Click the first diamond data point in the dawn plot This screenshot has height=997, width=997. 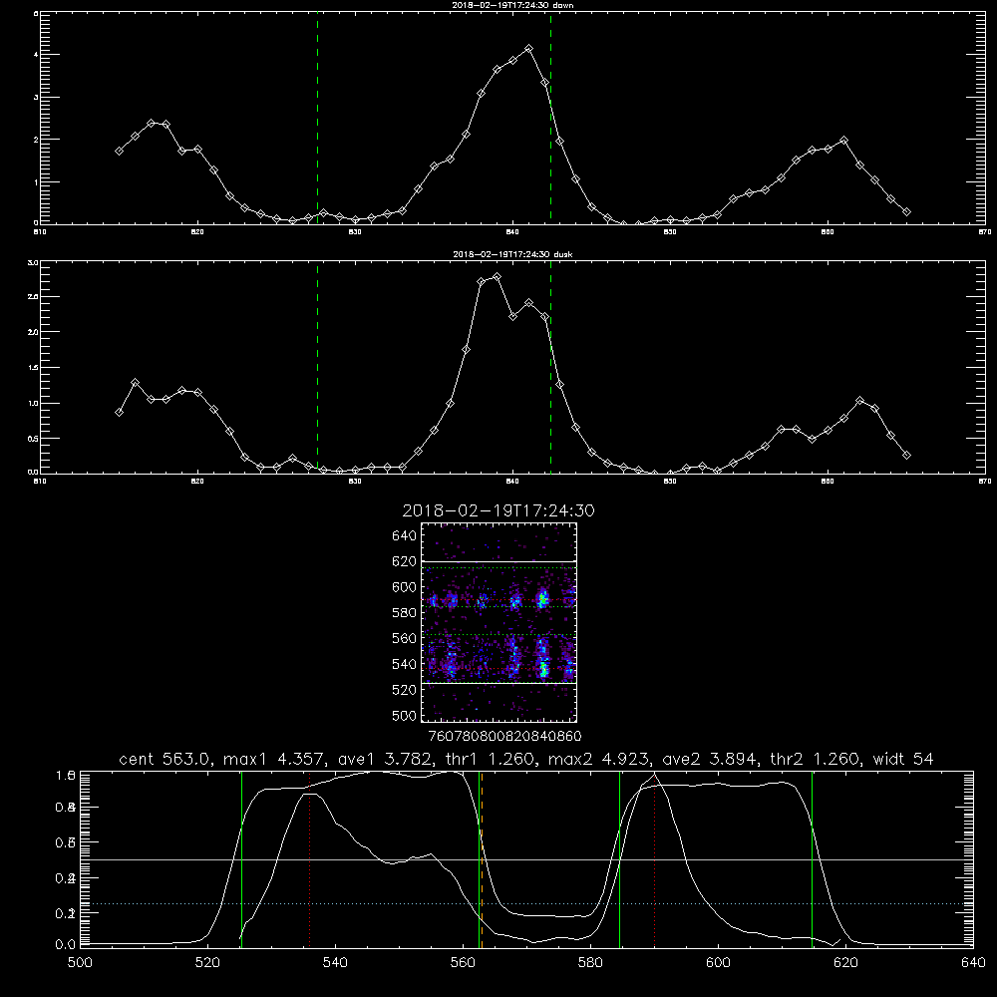point(119,151)
